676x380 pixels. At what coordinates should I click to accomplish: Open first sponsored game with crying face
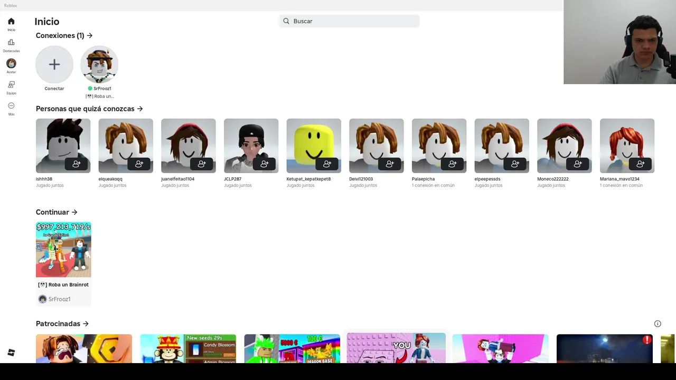(x=84, y=348)
